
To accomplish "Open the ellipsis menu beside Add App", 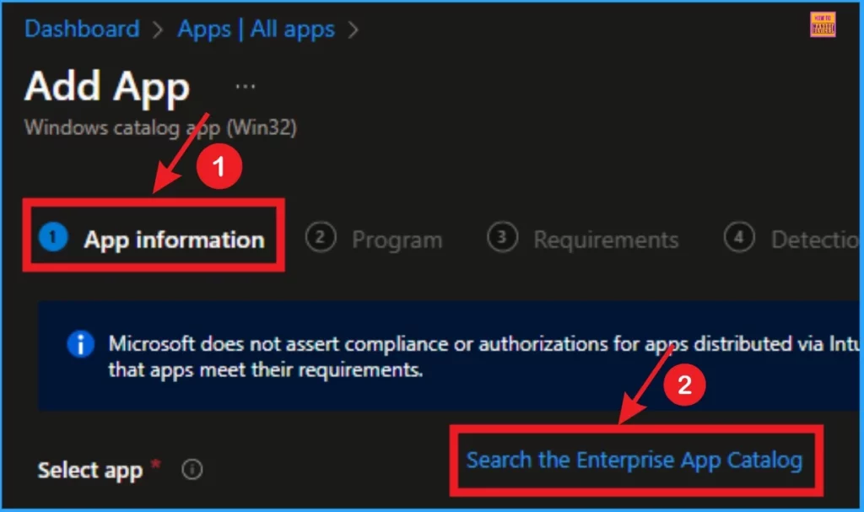I will [246, 87].
